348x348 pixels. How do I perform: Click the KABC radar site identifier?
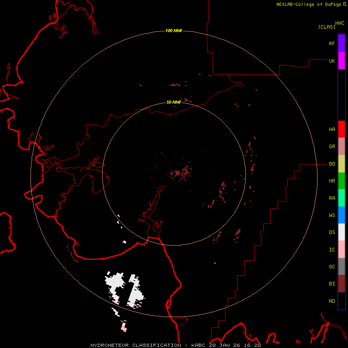click(198, 345)
